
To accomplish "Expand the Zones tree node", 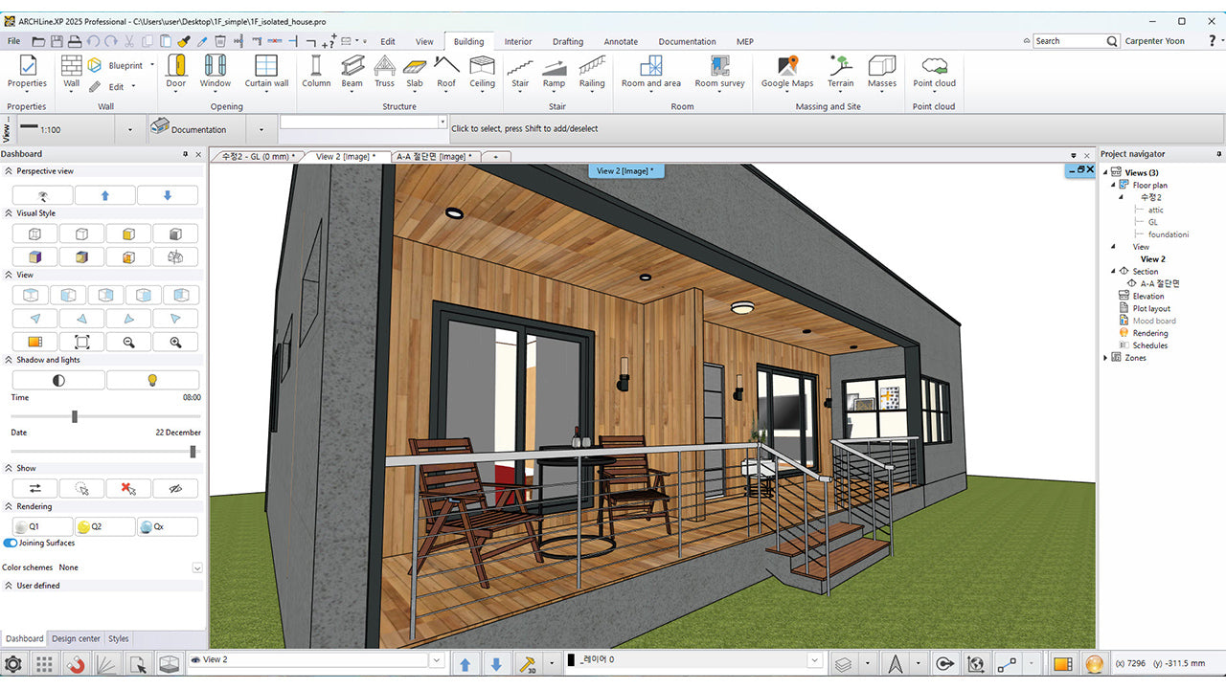I will pyautogui.click(x=1105, y=358).
